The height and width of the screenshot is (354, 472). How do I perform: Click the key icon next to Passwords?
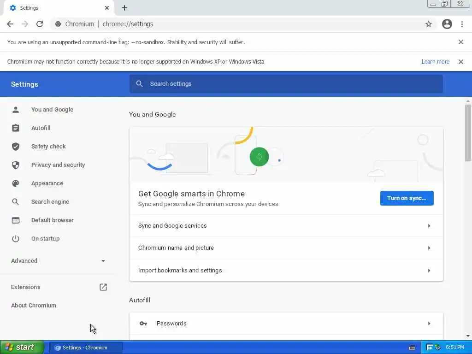click(143, 324)
